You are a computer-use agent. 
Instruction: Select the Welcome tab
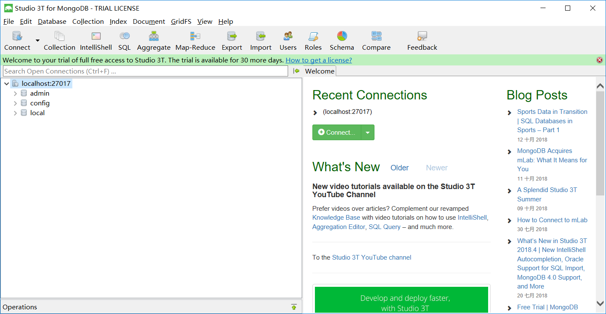point(320,71)
